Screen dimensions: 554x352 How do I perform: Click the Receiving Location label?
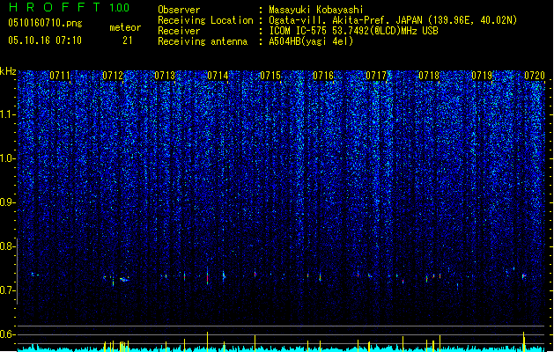pos(205,20)
